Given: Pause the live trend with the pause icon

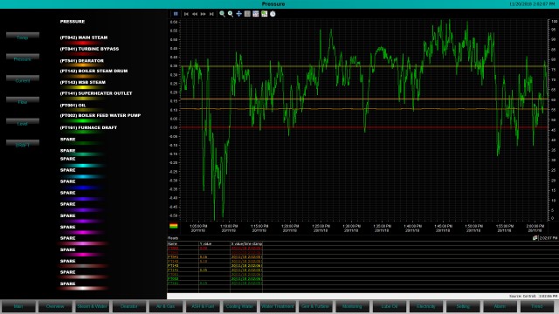Looking at the screenshot, I should tap(176, 14).
